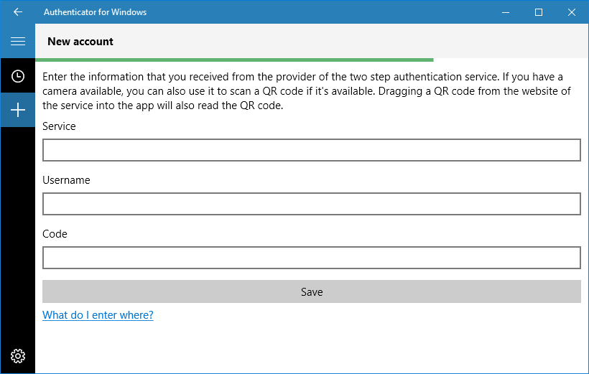The image size is (589, 374).
Task: Open the clock icon in sidebar
Action: [18, 76]
